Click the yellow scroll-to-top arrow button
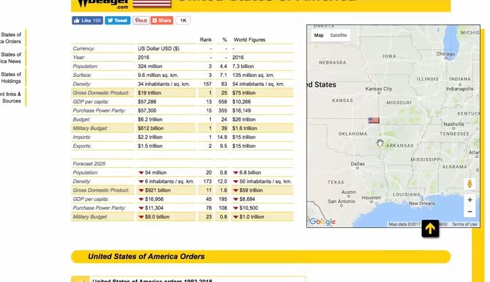The image size is (490, 282). pyautogui.click(x=430, y=229)
